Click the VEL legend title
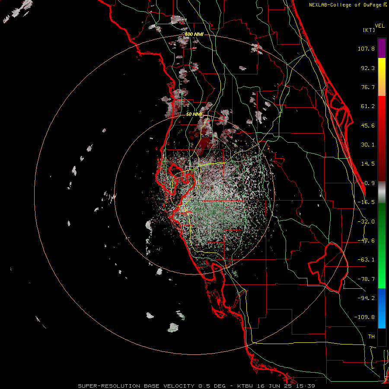The width and height of the screenshot is (389, 389). coord(379,26)
